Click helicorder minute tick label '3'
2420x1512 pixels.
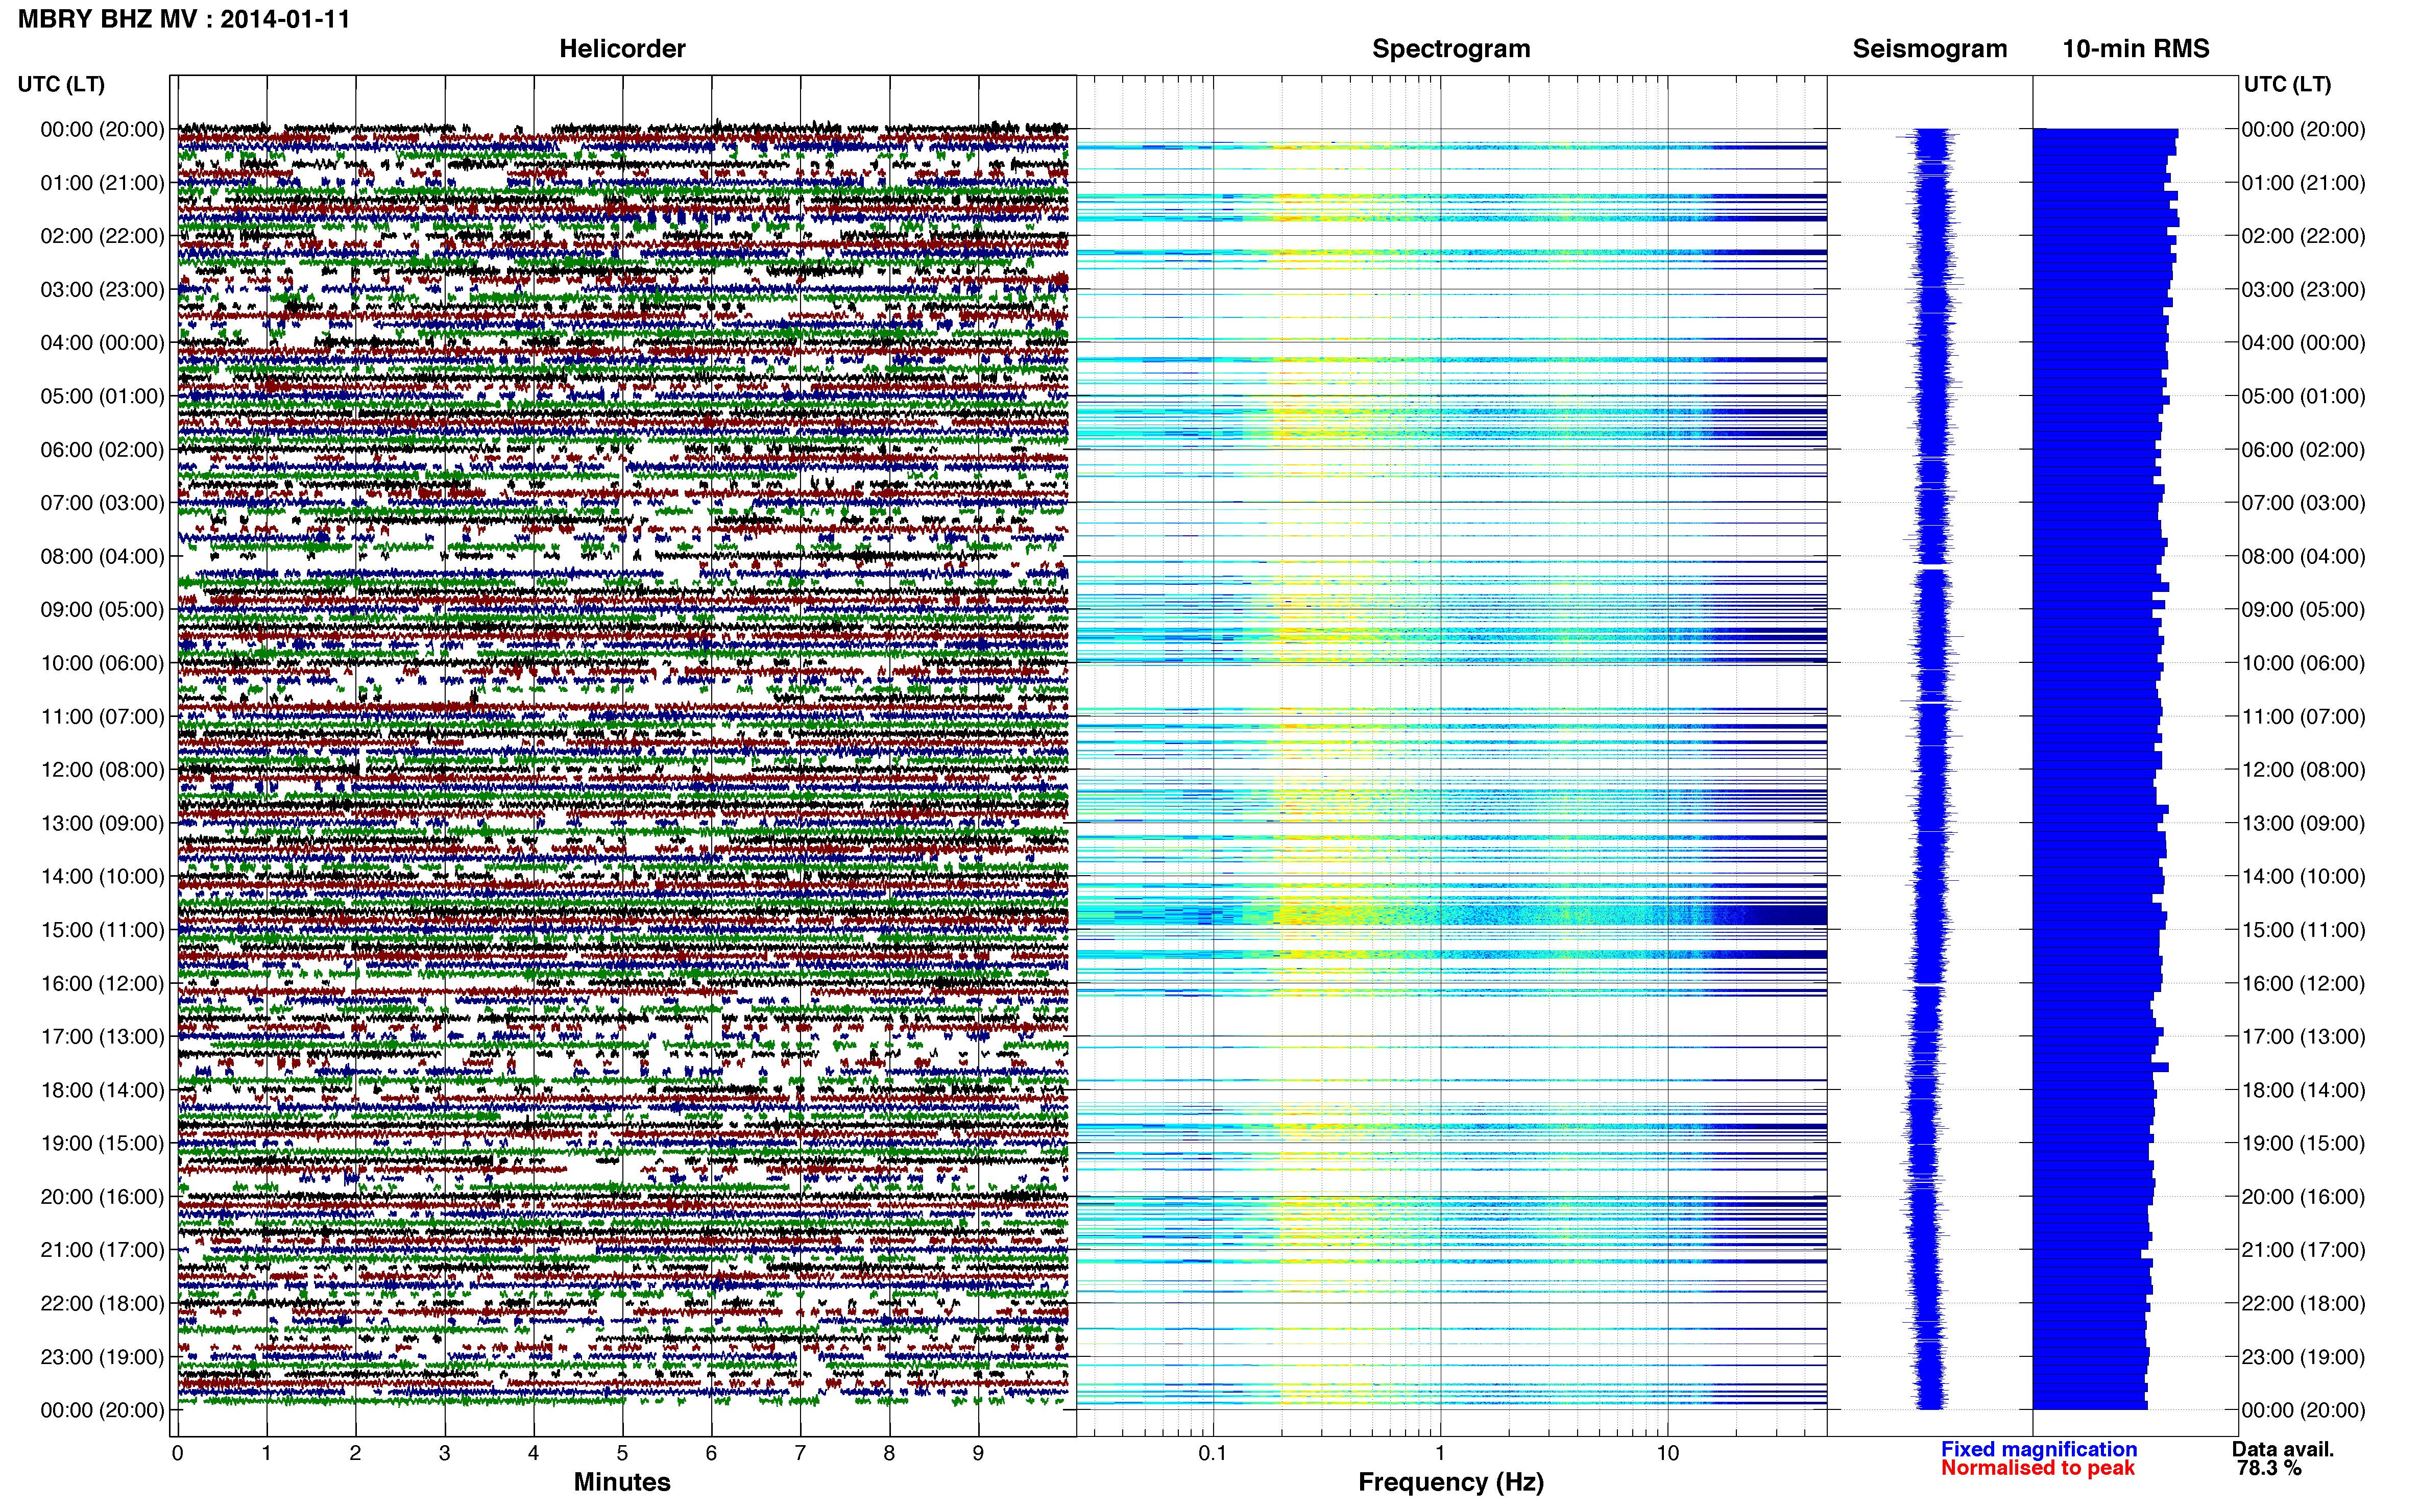(444, 1454)
